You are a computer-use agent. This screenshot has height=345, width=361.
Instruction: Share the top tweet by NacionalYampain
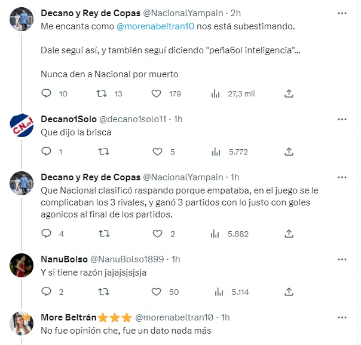[x=289, y=93]
